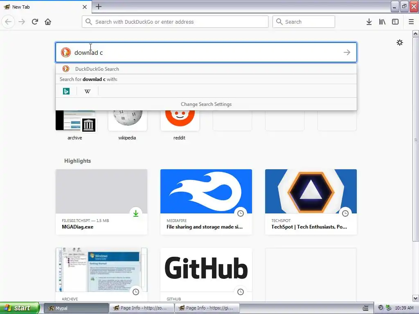Click the New Tab browser tab
The width and height of the screenshot is (419, 314).
[46, 7]
